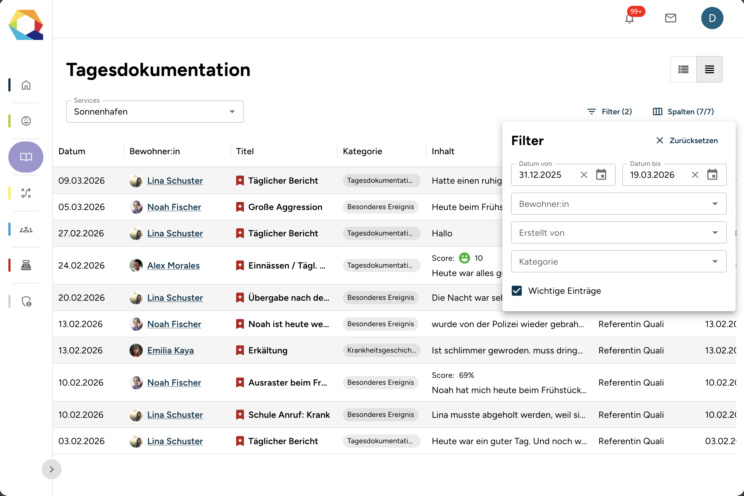Open the mail envelope icon
This screenshot has width=744, height=496.
670,18
